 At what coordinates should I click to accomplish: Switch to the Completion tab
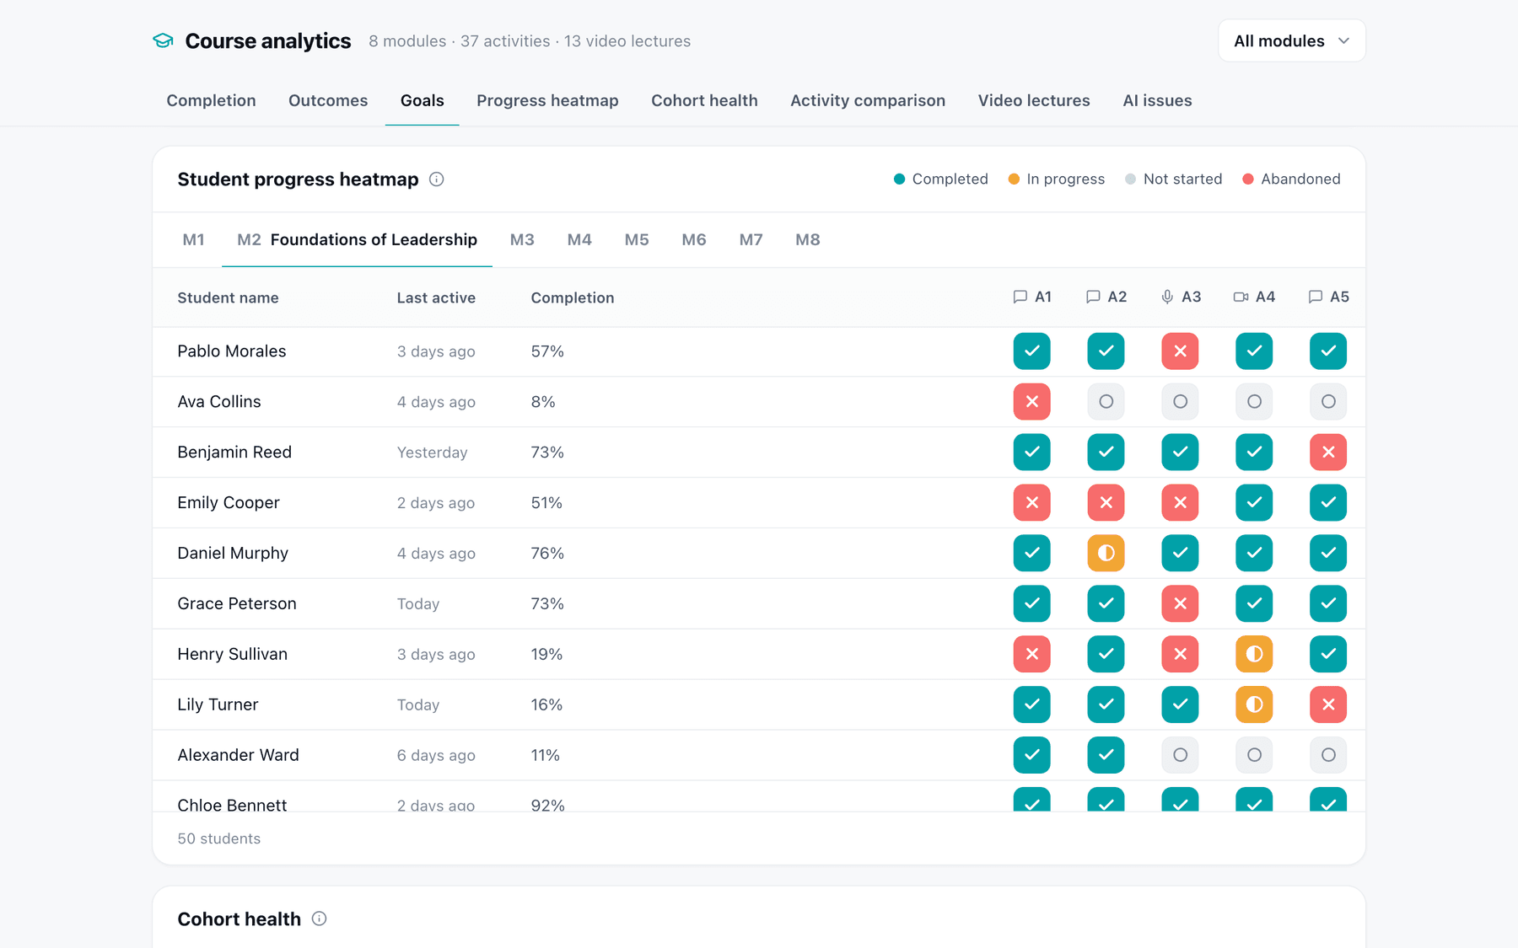pyautogui.click(x=211, y=100)
